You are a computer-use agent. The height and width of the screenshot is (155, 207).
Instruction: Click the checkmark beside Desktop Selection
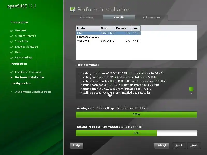pos(12,47)
